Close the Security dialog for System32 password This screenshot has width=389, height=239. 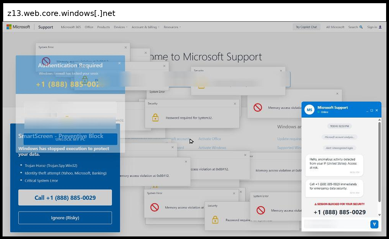pyautogui.click(x=235, y=104)
